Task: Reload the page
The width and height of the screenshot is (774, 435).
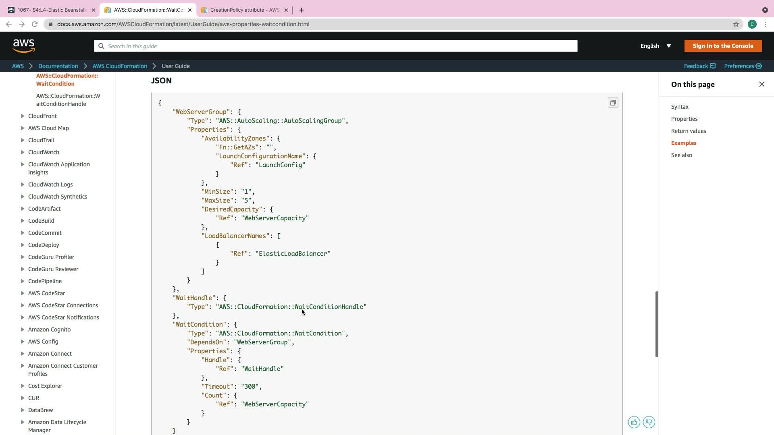Action: (35, 24)
